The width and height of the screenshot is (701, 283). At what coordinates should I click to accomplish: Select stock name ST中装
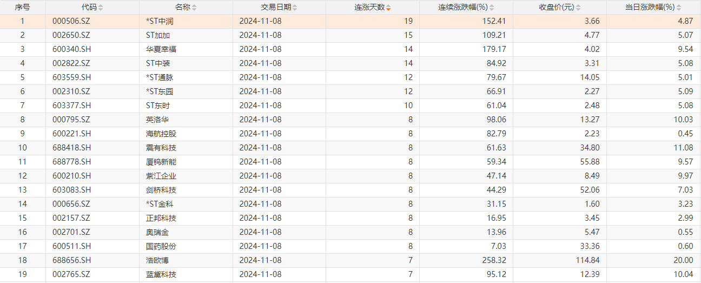pos(158,63)
